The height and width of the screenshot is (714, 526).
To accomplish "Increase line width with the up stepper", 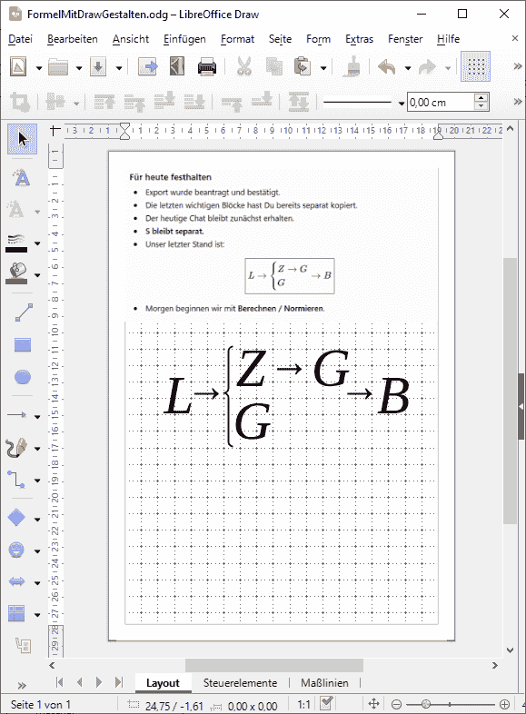I will coord(481,98).
